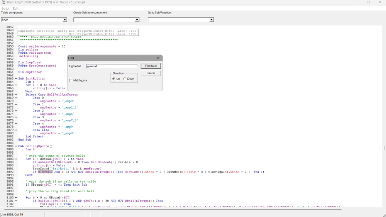Maximize the script editor window
The height and width of the screenshot is (217, 386).
coord(368,2)
